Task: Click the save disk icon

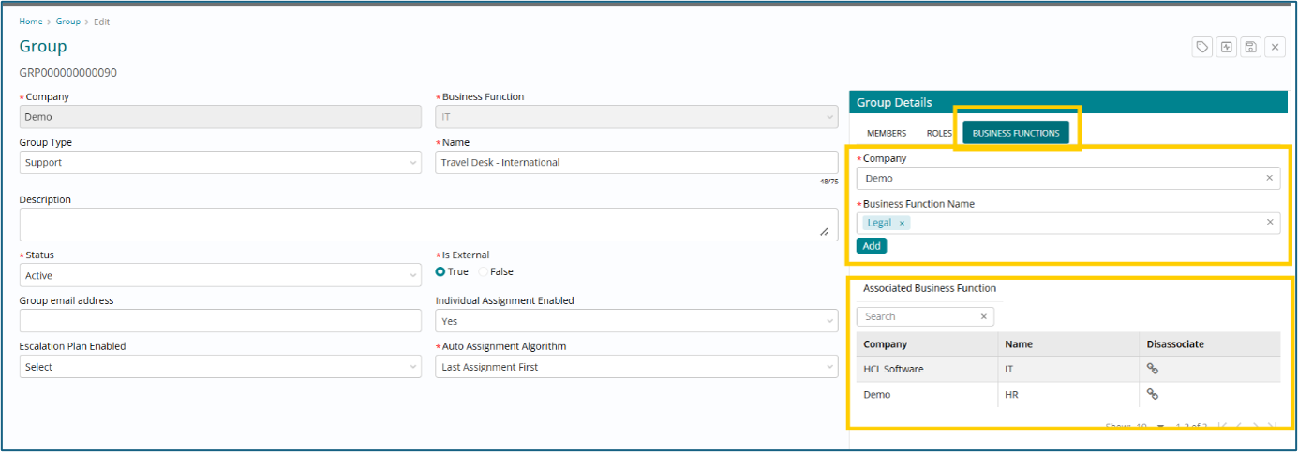Action: point(1250,47)
